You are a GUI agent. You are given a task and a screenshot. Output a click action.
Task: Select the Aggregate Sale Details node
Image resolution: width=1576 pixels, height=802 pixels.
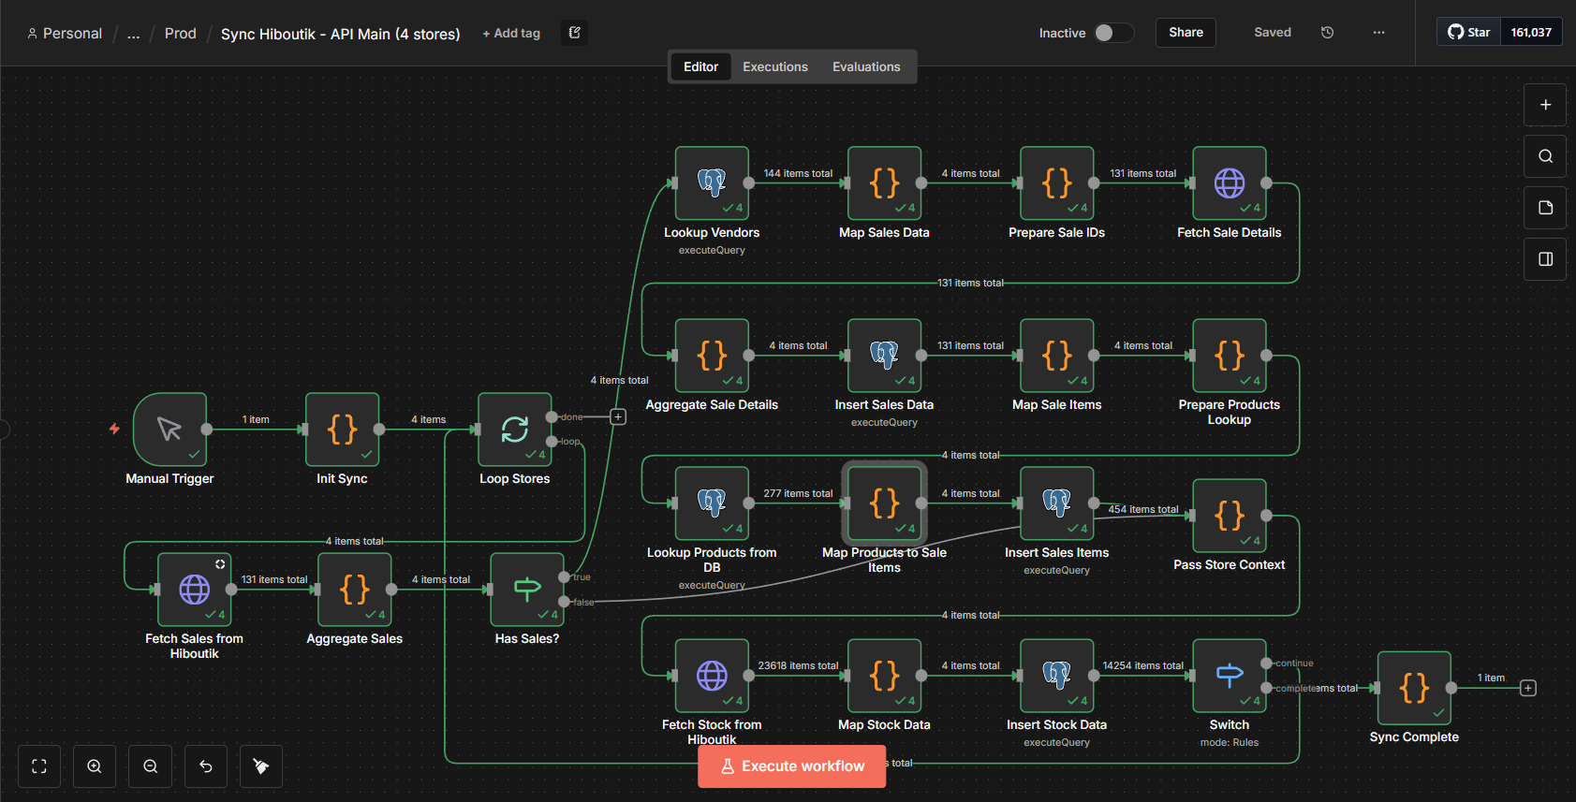coord(712,356)
